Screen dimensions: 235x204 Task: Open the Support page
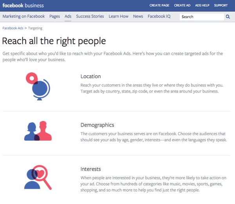click(x=221, y=5)
